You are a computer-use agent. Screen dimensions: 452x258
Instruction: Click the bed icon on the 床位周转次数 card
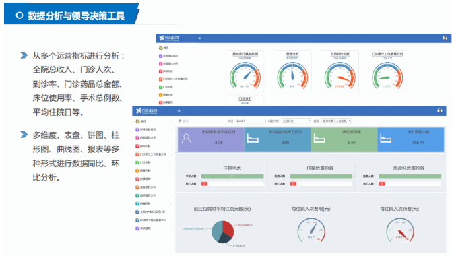[x=386, y=139]
